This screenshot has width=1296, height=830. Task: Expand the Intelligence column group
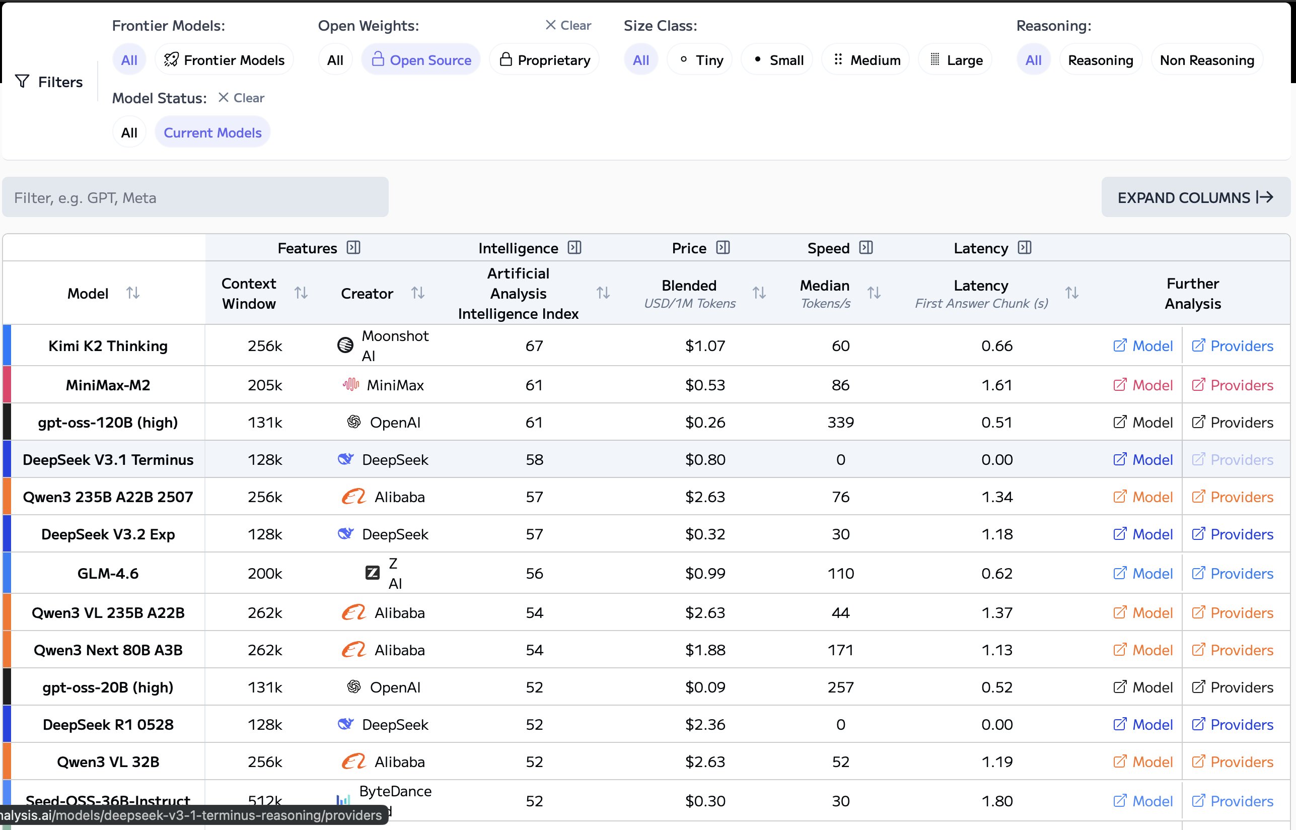coord(575,247)
